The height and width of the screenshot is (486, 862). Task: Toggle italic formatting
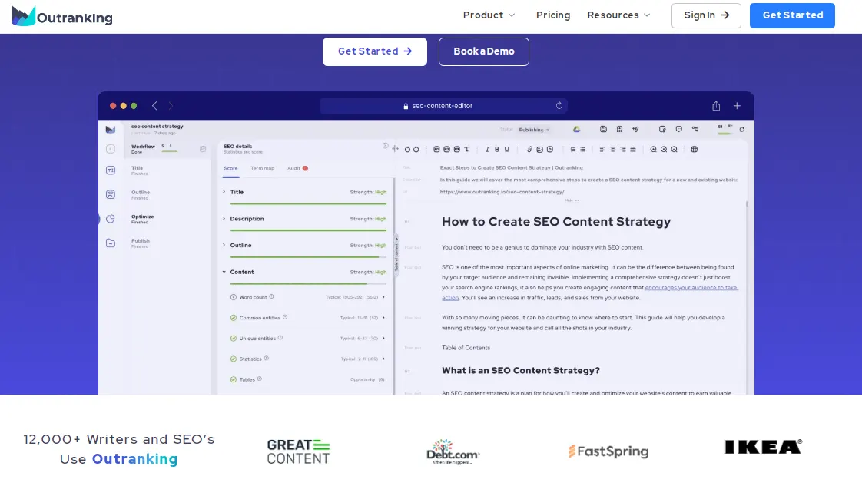tap(487, 150)
